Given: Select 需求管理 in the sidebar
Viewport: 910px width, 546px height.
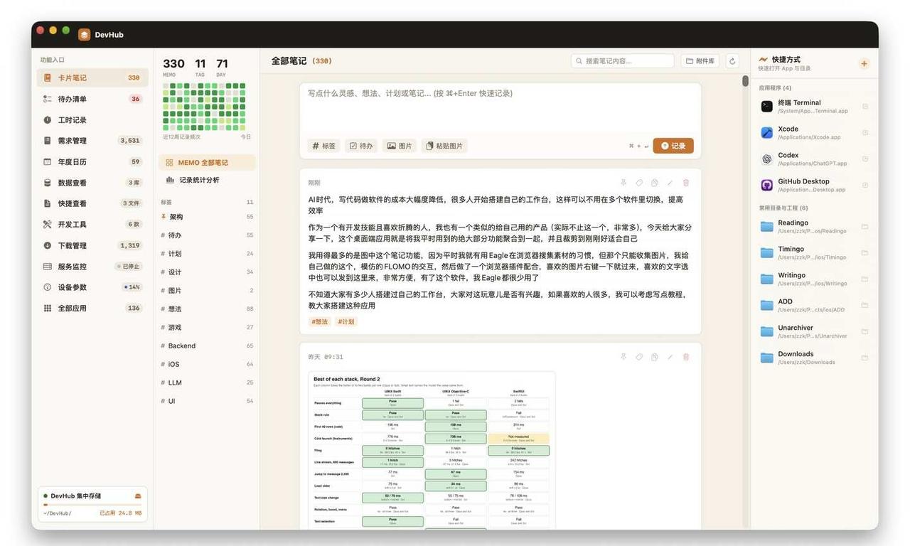Looking at the screenshot, I should click(92, 141).
